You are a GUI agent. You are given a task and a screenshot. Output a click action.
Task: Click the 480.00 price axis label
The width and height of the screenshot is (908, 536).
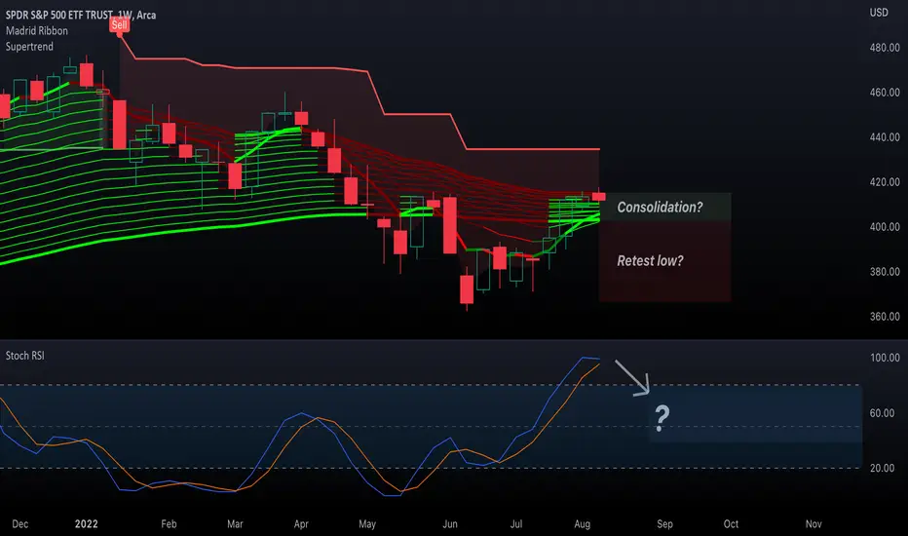point(885,48)
